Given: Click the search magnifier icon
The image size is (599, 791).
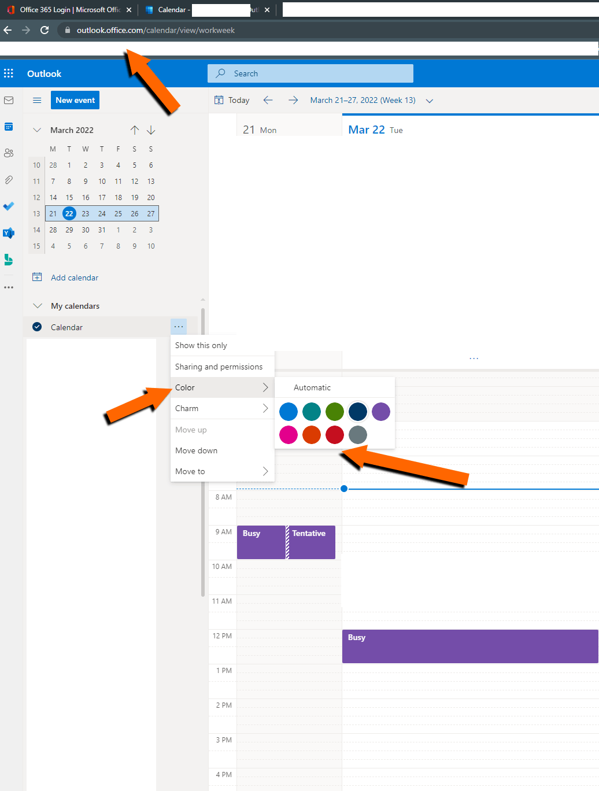Looking at the screenshot, I should [x=220, y=73].
